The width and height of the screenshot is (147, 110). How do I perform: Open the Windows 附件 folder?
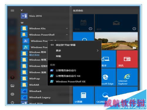(x=34, y=53)
